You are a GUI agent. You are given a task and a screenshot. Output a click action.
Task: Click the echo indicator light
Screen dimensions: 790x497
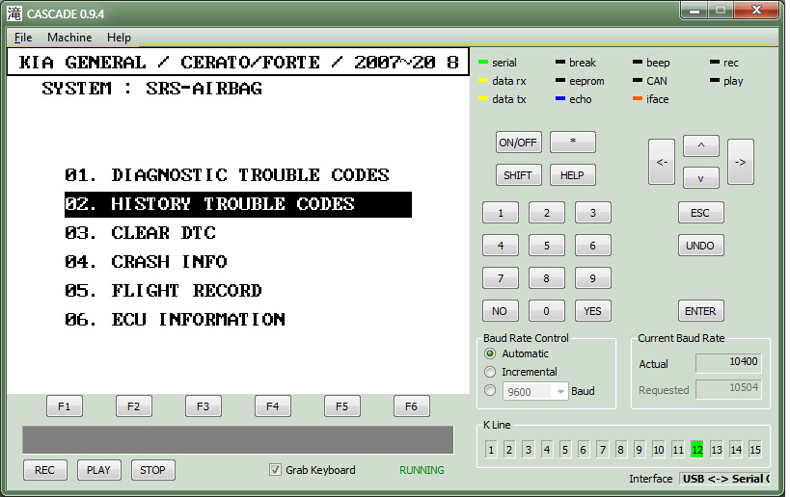point(560,99)
